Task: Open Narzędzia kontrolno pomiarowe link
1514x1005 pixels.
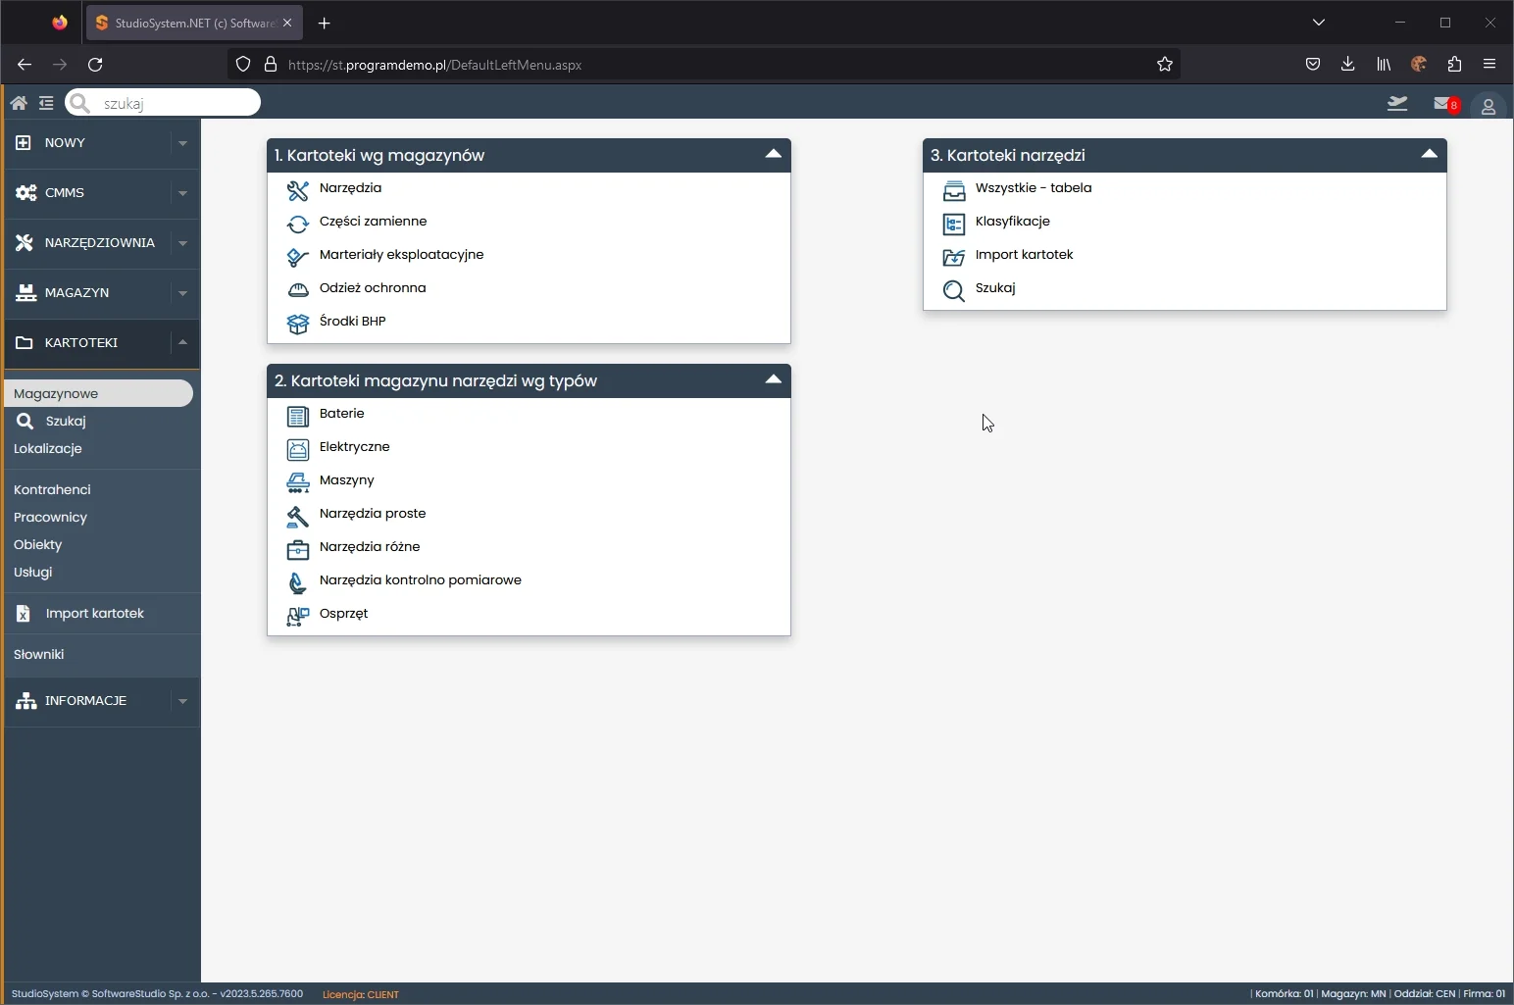Action: tap(420, 580)
